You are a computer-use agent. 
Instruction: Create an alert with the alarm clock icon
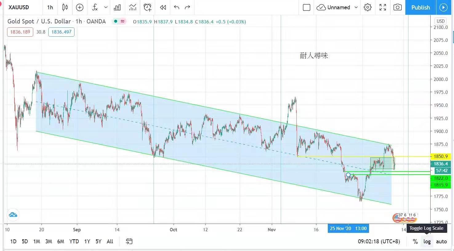click(147, 7)
